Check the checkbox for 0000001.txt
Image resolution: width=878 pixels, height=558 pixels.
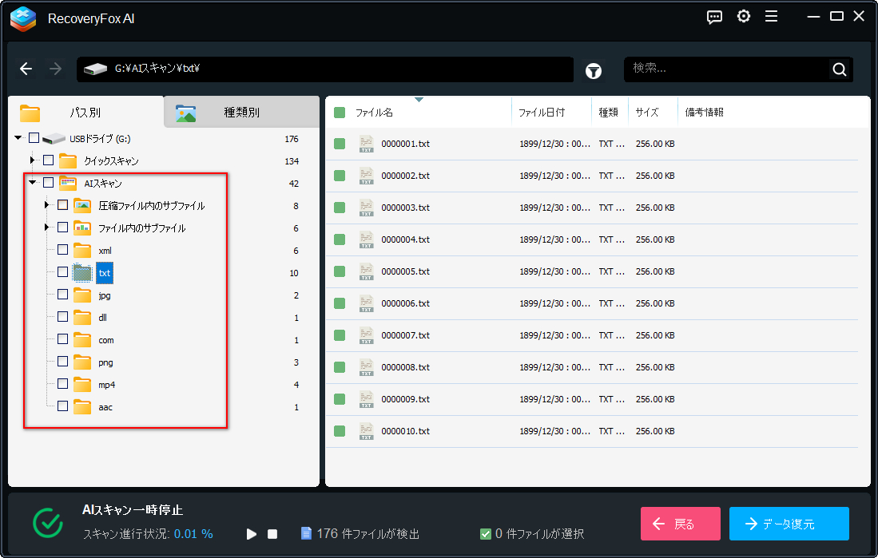tap(340, 144)
